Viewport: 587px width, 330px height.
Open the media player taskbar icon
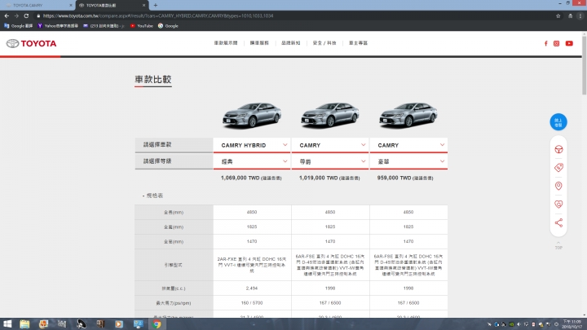click(x=119, y=324)
